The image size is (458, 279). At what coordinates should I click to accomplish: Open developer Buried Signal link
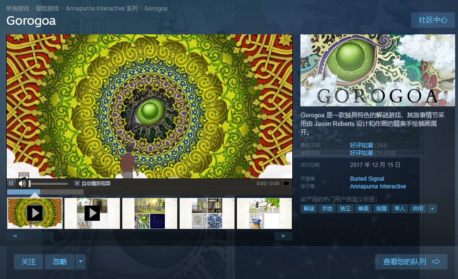[x=367, y=178]
